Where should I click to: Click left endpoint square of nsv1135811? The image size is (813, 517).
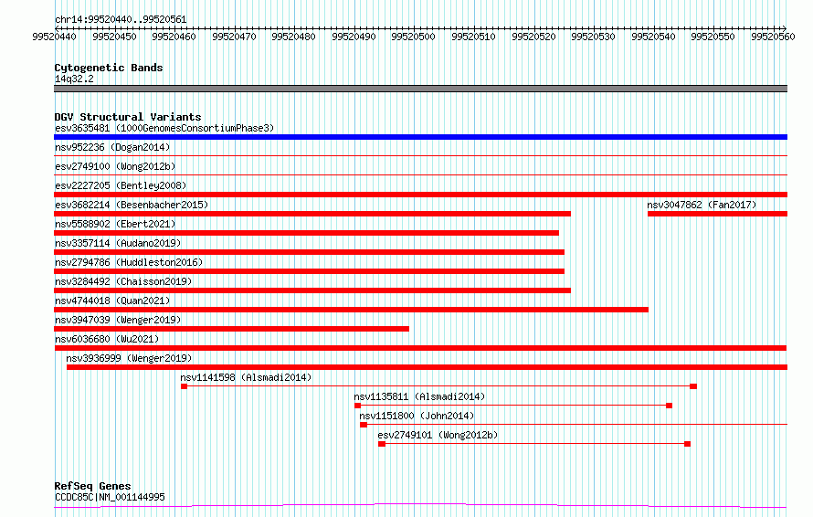(x=358, y=406)
